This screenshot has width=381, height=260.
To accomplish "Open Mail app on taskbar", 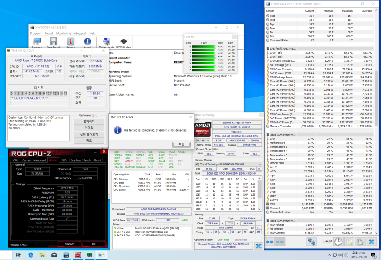I will tap(54, 255).
